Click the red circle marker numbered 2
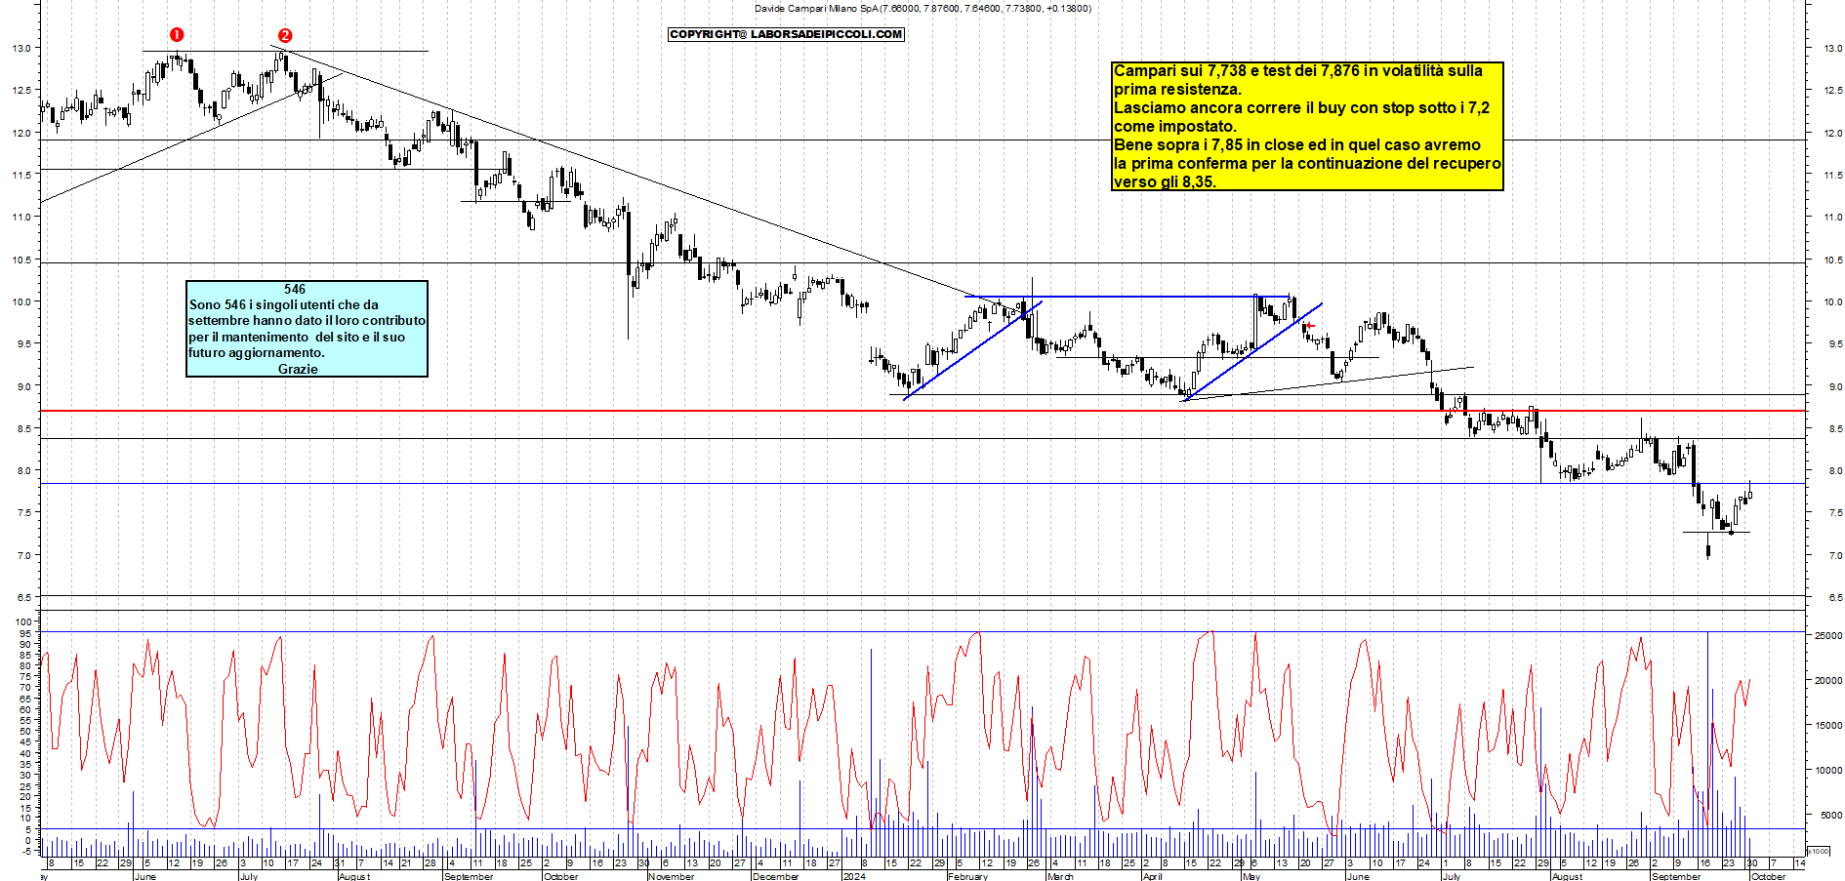The height and width of the screenshot is (881, 1845). coord(285,35)
